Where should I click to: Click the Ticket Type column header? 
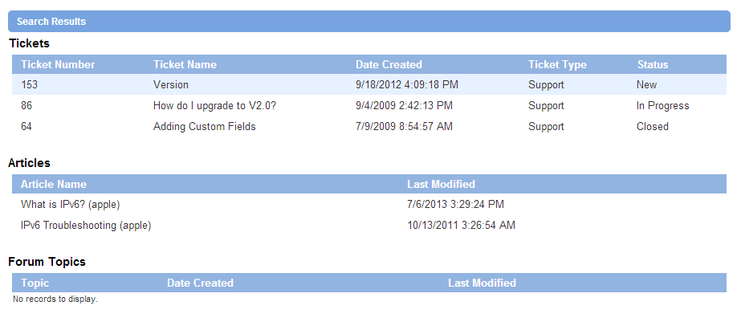[x=557, y=64]
